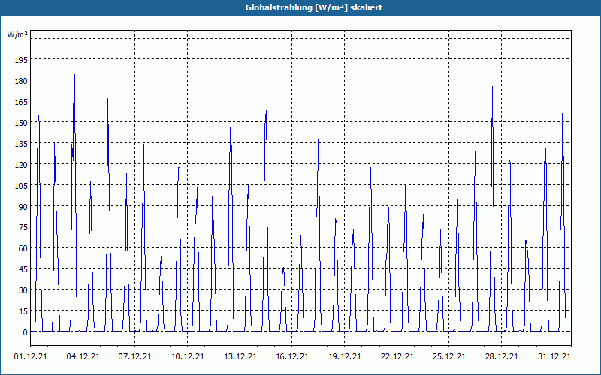Click the chart title 'Globalstrahlung [W/m²] skaliert'

(314, 7)
